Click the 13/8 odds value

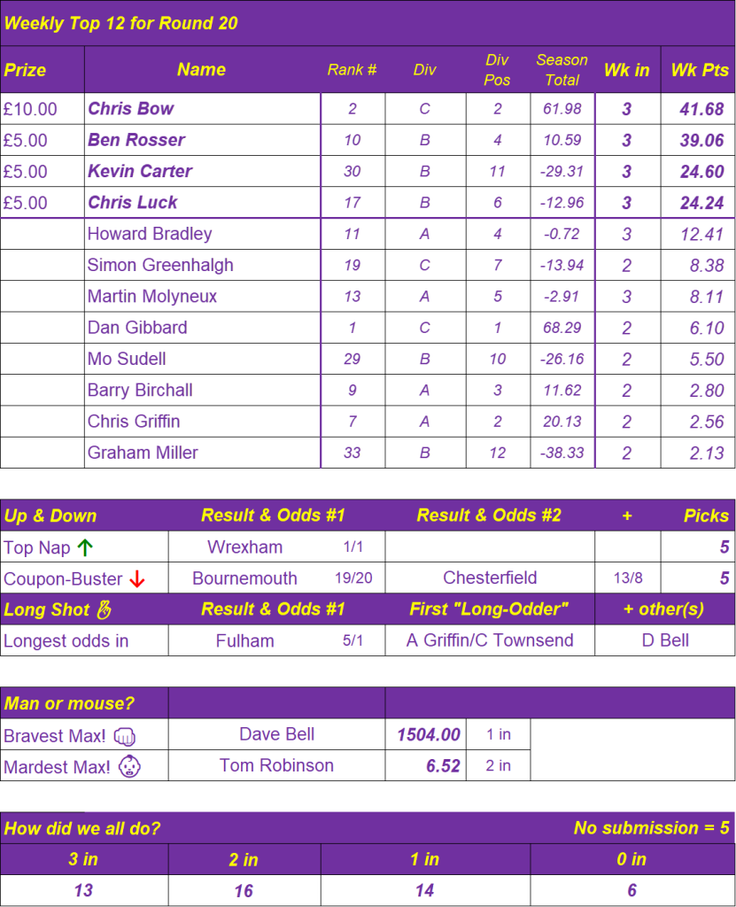[628, 578]
